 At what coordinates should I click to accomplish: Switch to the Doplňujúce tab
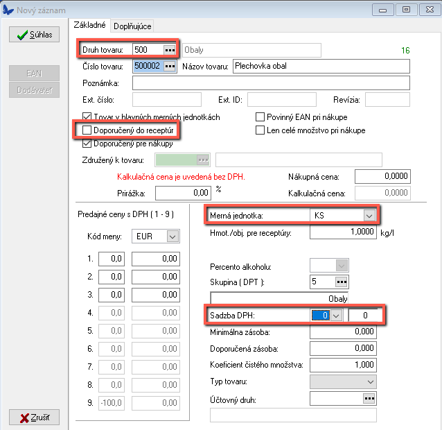(133, 26)
